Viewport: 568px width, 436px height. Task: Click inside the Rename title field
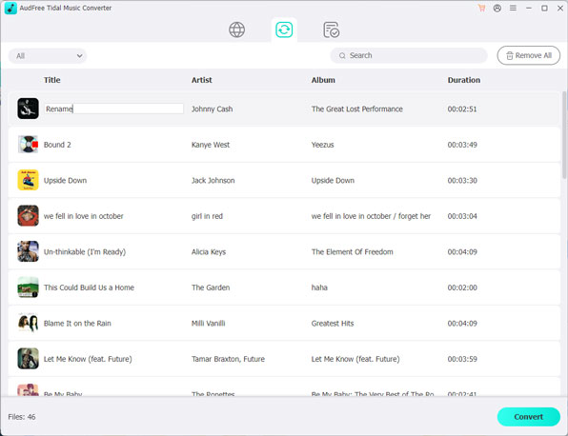click(x=113, y=109)
